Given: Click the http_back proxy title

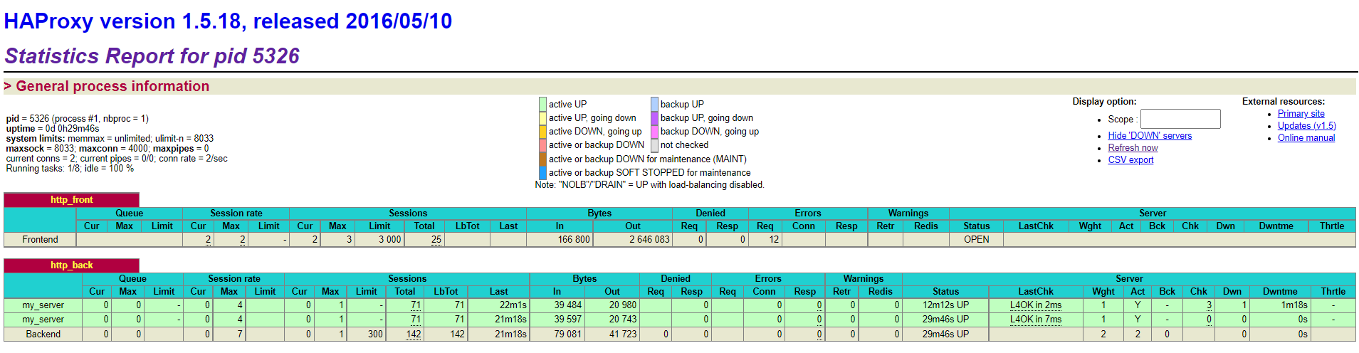Looking at the screenshot, I should (71, 265).
